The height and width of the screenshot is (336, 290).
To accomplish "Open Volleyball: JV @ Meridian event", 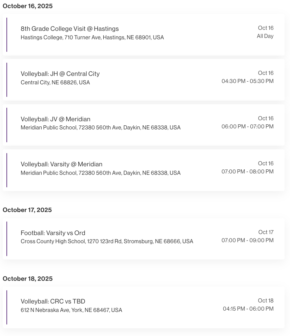I will click(55, 119).
